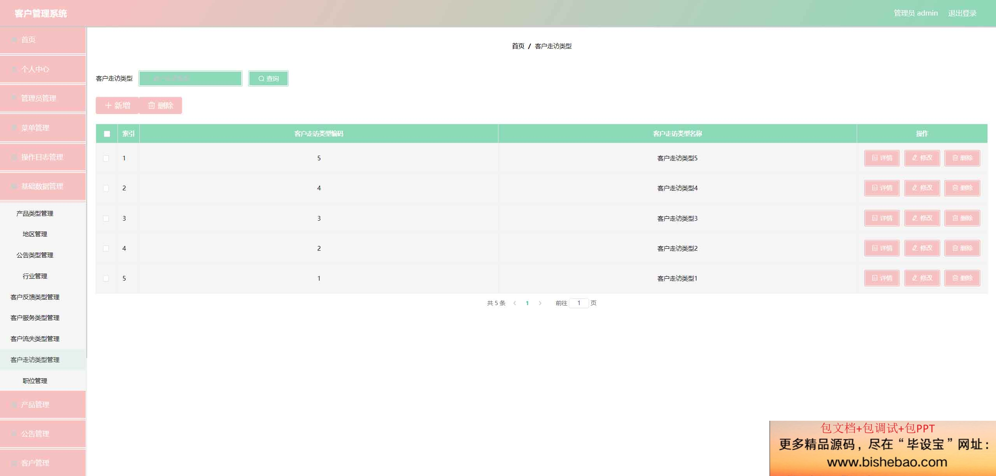This screenshot has width=996, height=476.
Task: Click 修改 in the 客户走访类型3 row
Action: 922,218
